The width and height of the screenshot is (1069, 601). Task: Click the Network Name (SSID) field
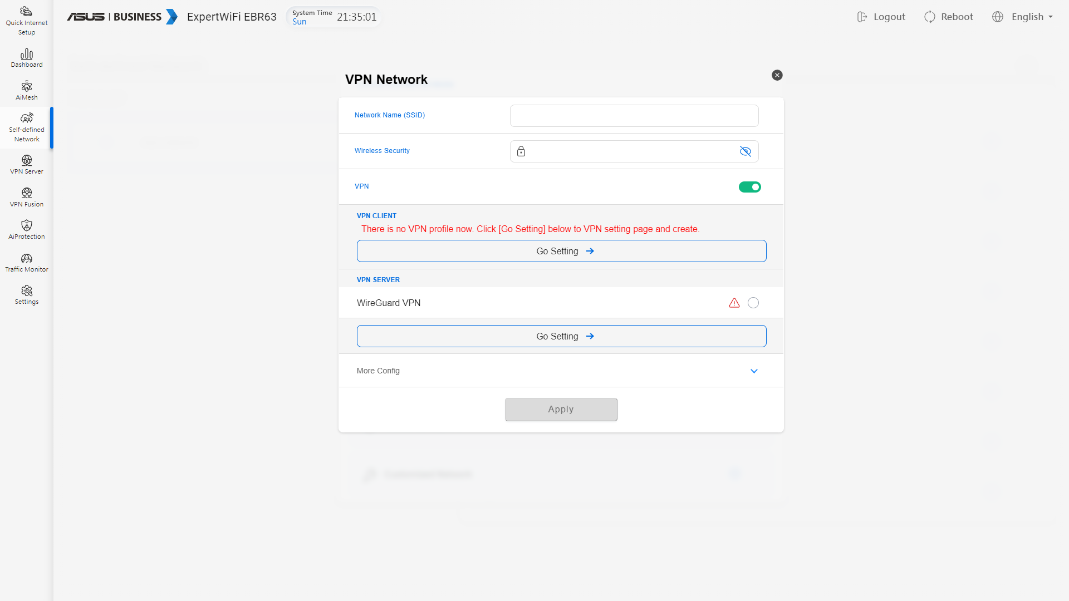tap(634, 116)
